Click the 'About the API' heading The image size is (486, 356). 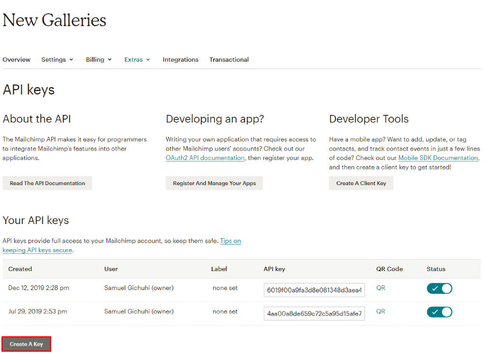pyautogui.click(x=37, y=119)
